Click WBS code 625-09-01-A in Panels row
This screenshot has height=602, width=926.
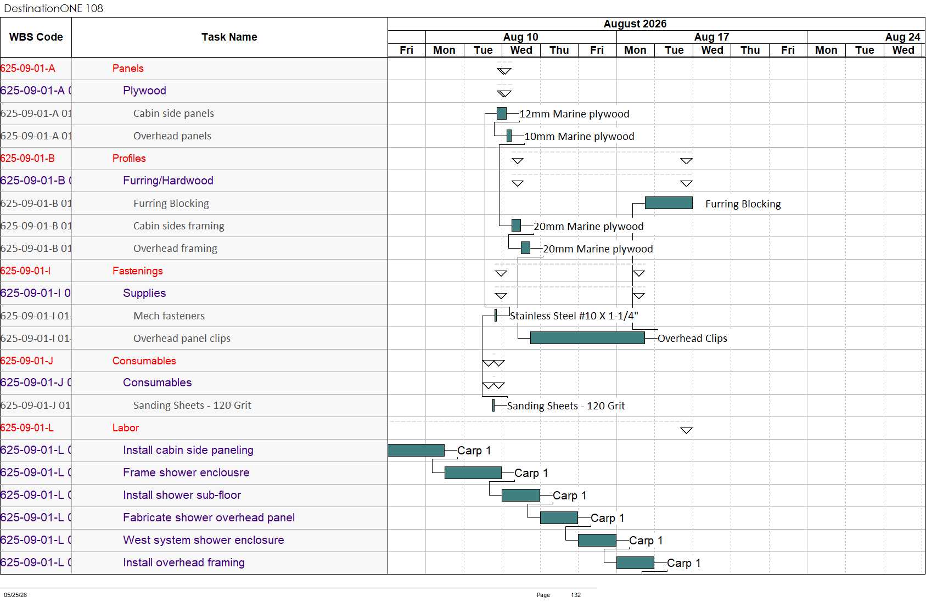pos(28,69)
